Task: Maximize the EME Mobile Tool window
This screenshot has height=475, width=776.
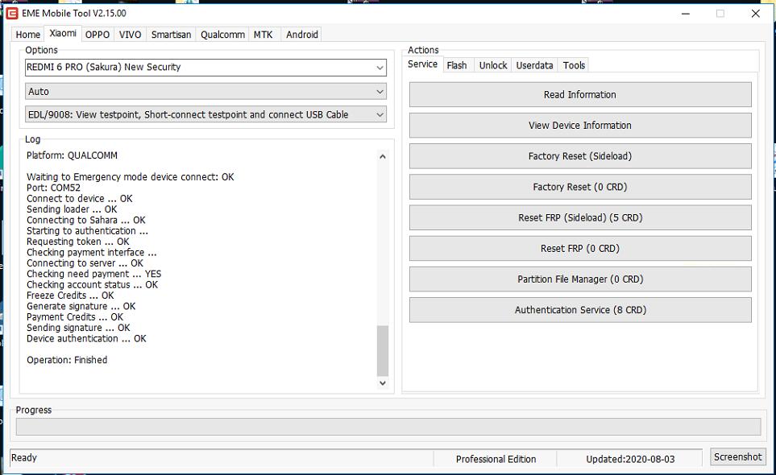Action: [x=720, y=14]
